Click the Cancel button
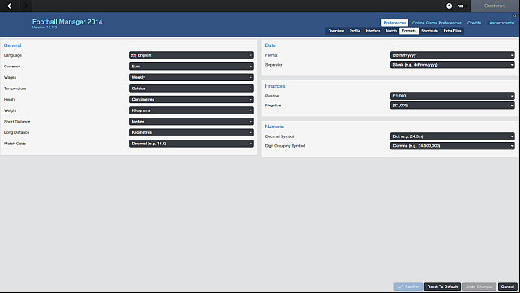Screen dimensions: 520x293 pyautogui.click(x=507, y=287)
